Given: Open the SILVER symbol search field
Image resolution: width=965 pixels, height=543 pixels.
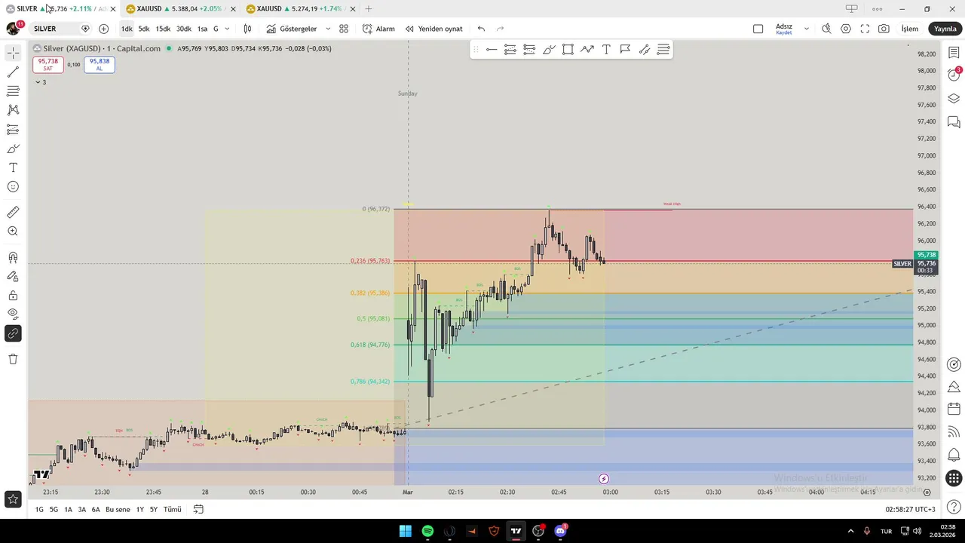Looking at the screenshot, I should tap(53, 29).
